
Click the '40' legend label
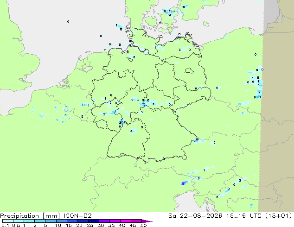[122, 225]
